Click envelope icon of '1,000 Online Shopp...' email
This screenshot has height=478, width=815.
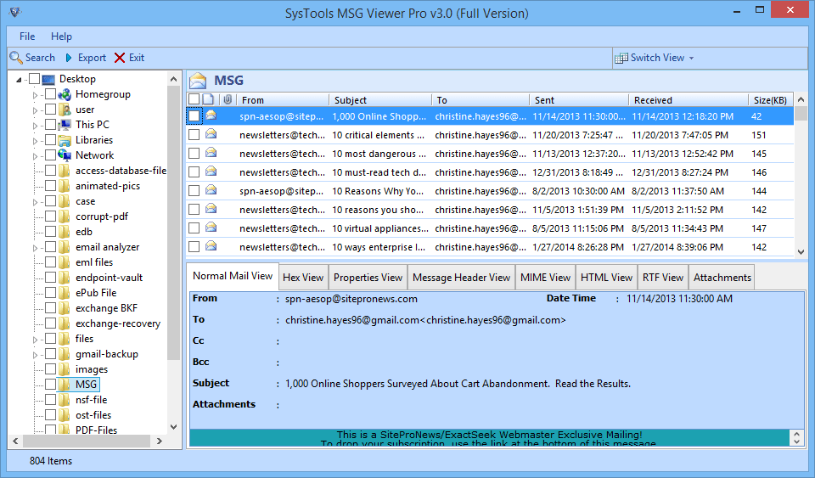tap(211, 115)
